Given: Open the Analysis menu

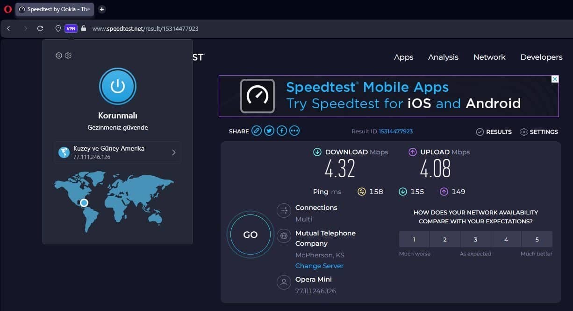Looking at the screenshot, I should coord(443,57).
